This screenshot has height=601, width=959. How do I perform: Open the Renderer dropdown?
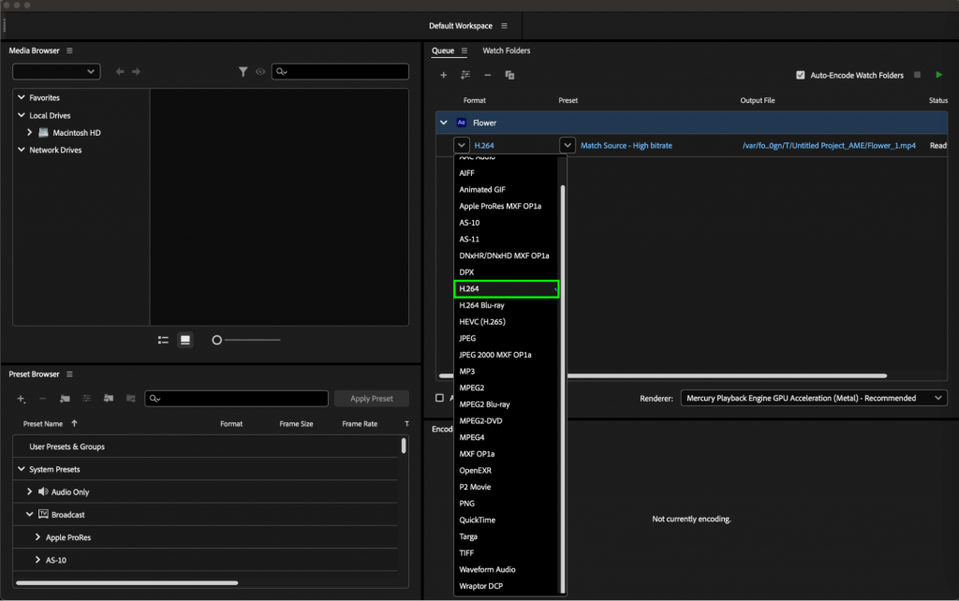[x=813, y=398]
